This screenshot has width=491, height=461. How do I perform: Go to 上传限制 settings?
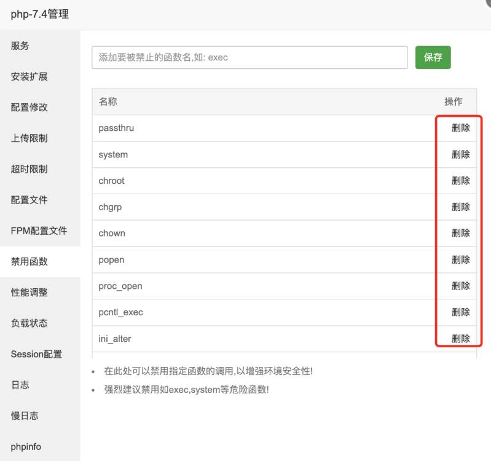point(29,138)
